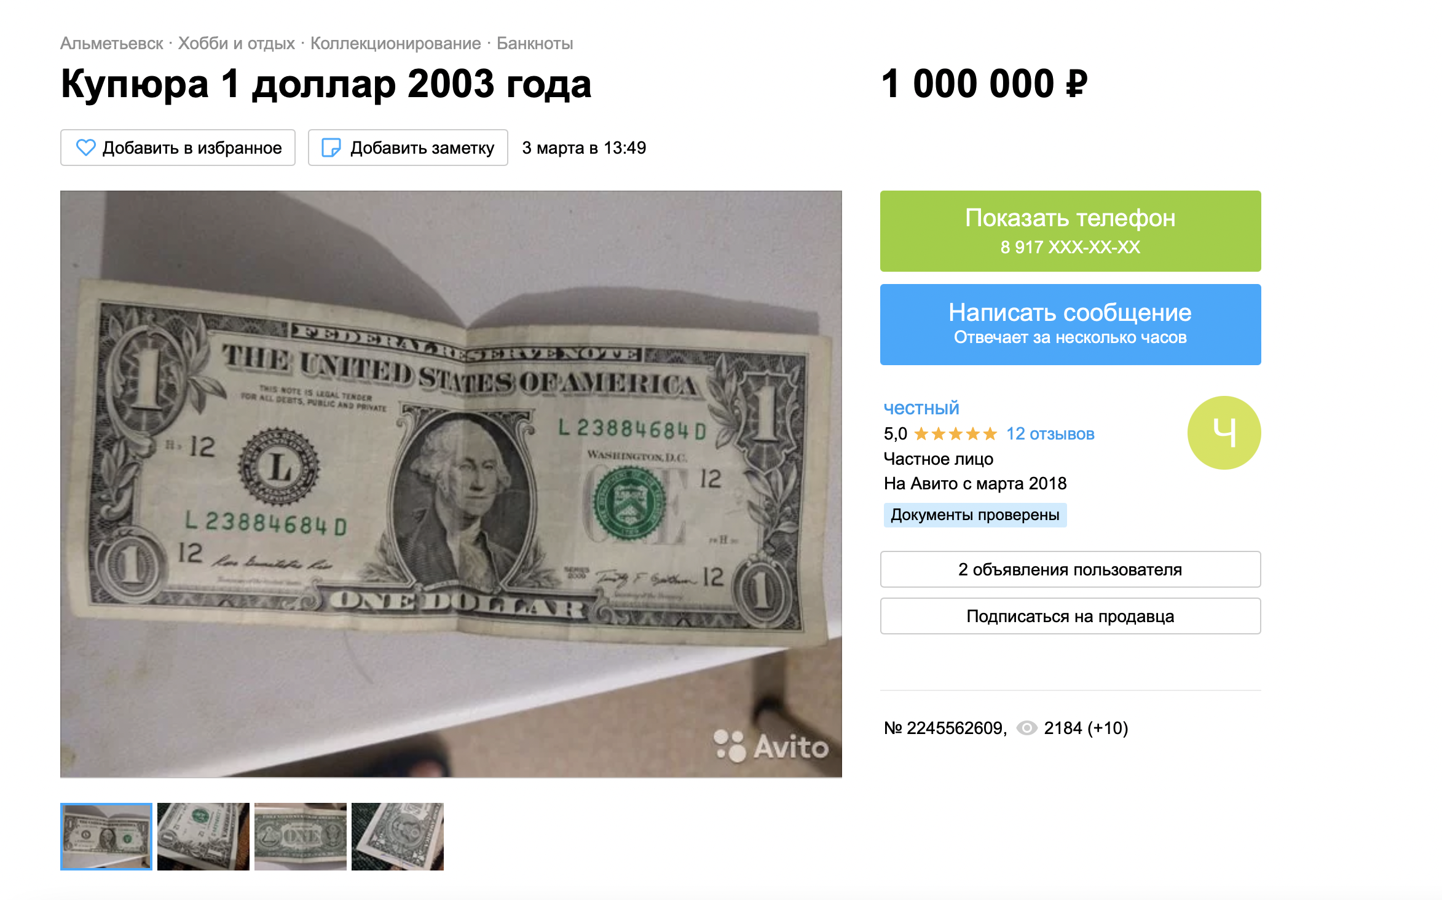Go to Коллекционирование breadcrumb category
The image size is (1442, 900).
click(395, 44)
